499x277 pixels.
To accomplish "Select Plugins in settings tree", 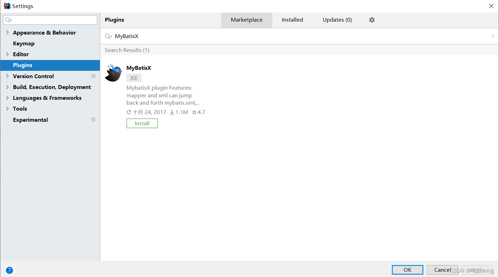I will [50, 65].
